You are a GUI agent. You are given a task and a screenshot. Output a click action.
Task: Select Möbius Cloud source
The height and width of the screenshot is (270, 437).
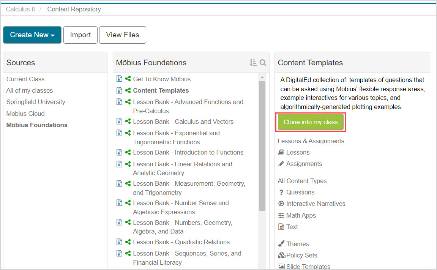[x=25, y=114]
